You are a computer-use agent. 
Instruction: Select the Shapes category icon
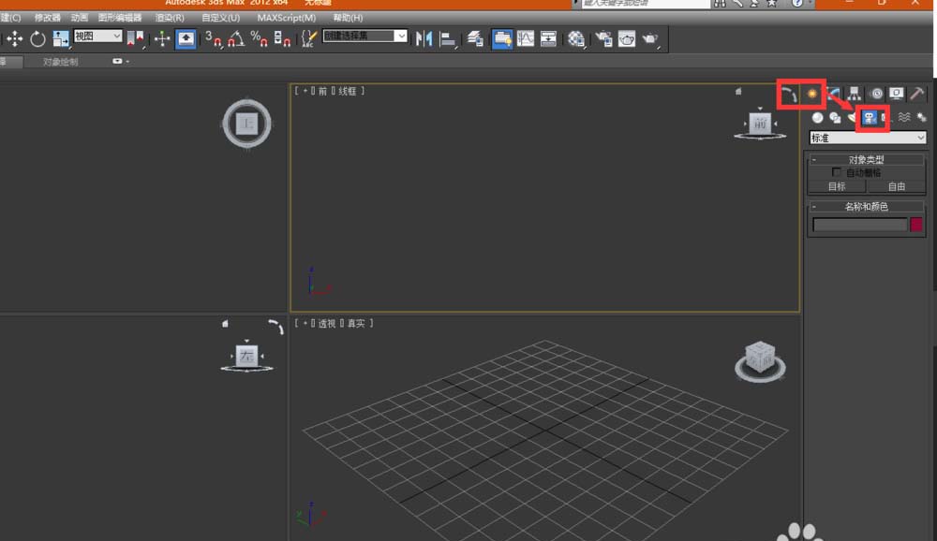[835, 118]
